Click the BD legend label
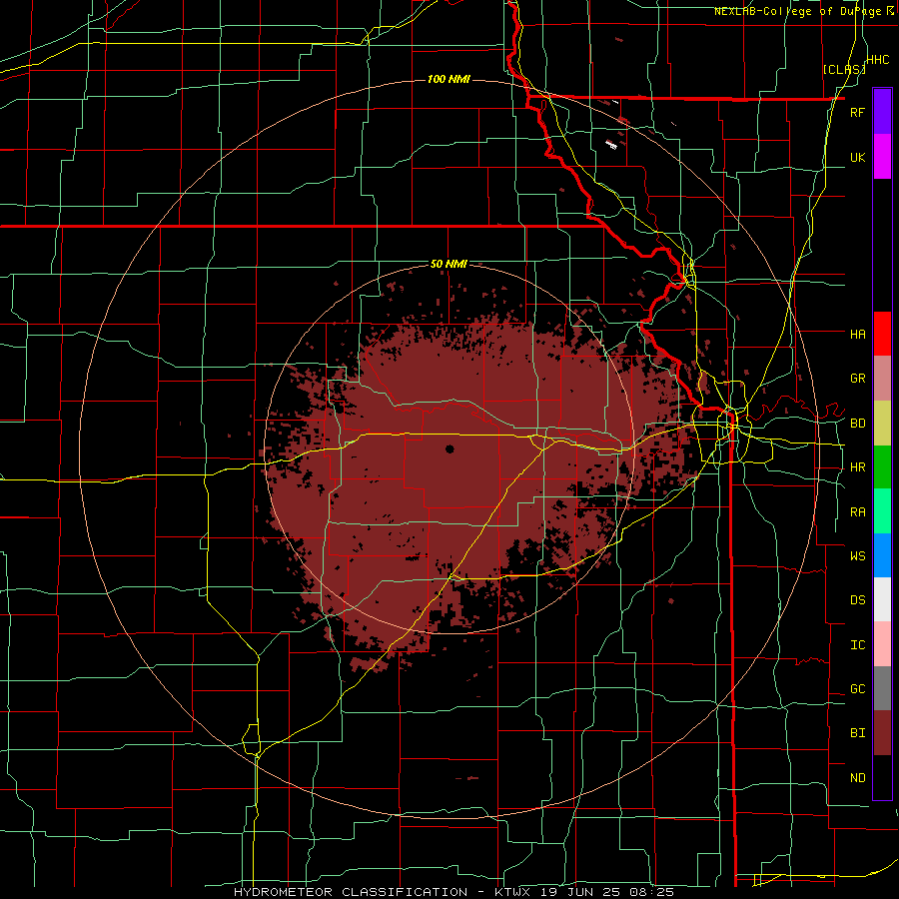The height and width of the screenshot is (899, 899). [x=857, y=424]
